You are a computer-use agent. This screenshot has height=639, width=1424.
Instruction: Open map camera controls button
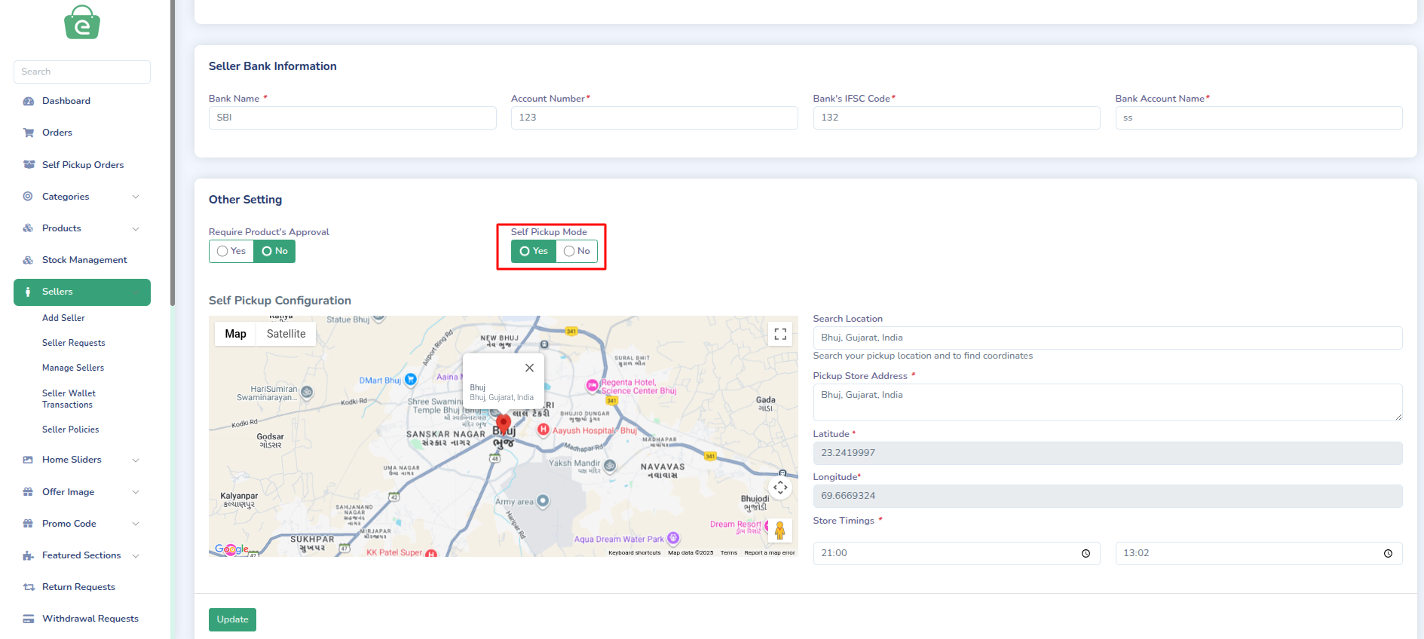780,488
